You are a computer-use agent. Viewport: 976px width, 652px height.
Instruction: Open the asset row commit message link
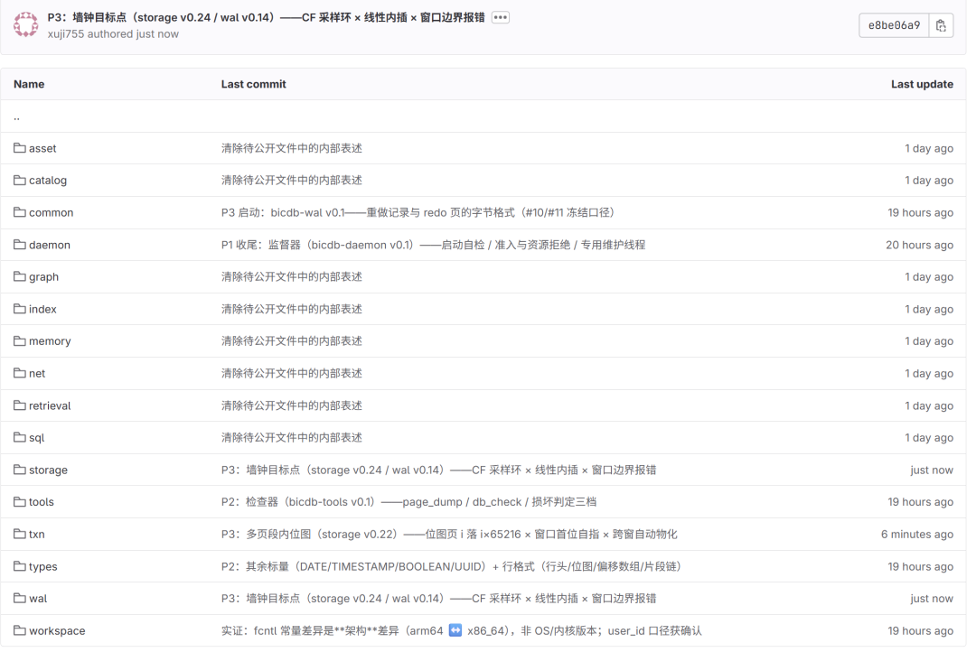tap(291, 149)
